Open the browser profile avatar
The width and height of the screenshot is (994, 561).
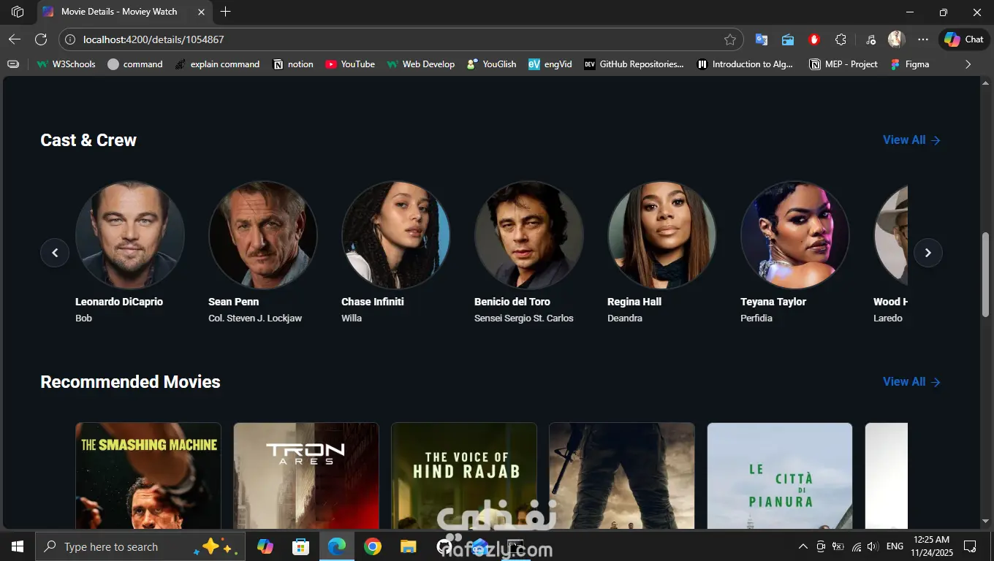(x=897, y=39)
